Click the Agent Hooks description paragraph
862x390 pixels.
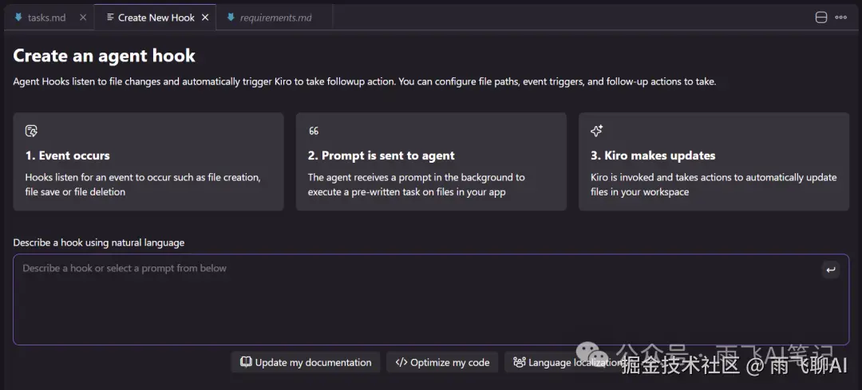[x=365, y=82]
